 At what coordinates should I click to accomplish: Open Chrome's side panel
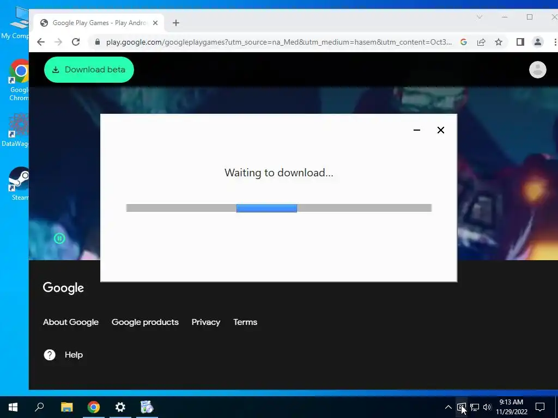pos(520,42)
